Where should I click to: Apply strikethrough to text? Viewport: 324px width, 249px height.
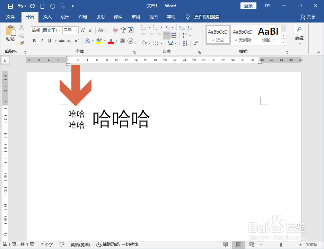click(x=62, y=41)
